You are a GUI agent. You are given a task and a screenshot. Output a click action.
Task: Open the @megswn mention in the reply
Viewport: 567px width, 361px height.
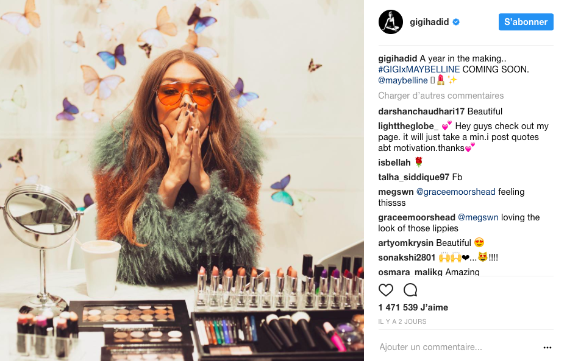[x=478, y=217]
